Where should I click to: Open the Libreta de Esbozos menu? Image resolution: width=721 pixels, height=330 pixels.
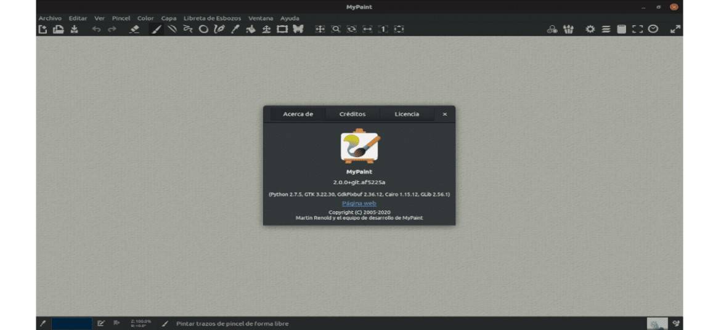212,18
